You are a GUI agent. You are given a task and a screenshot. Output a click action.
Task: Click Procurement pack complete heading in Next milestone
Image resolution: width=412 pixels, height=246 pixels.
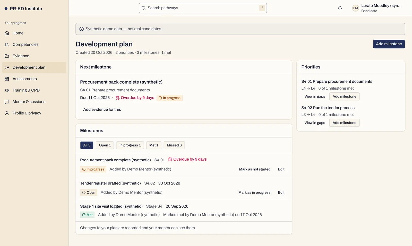[x=121, y=82]
